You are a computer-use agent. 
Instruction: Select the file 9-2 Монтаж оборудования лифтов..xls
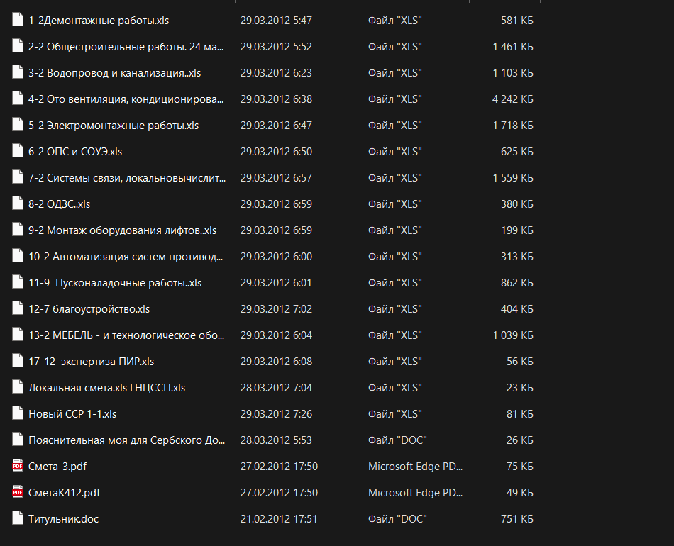122,230
